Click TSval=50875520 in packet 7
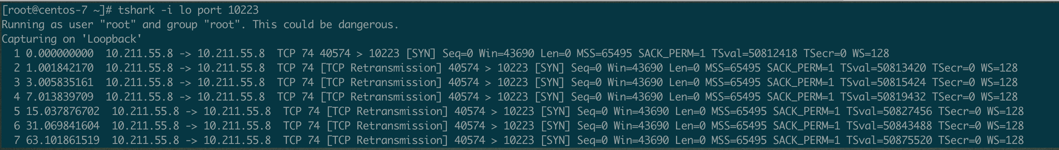 (x=889, y=140)
